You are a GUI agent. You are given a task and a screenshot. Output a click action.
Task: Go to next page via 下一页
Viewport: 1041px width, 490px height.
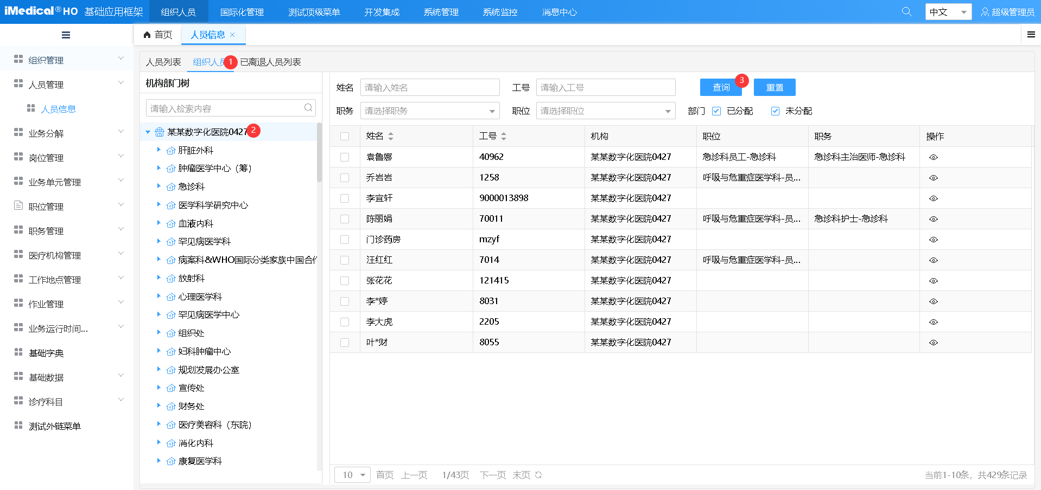coord(492,475)
